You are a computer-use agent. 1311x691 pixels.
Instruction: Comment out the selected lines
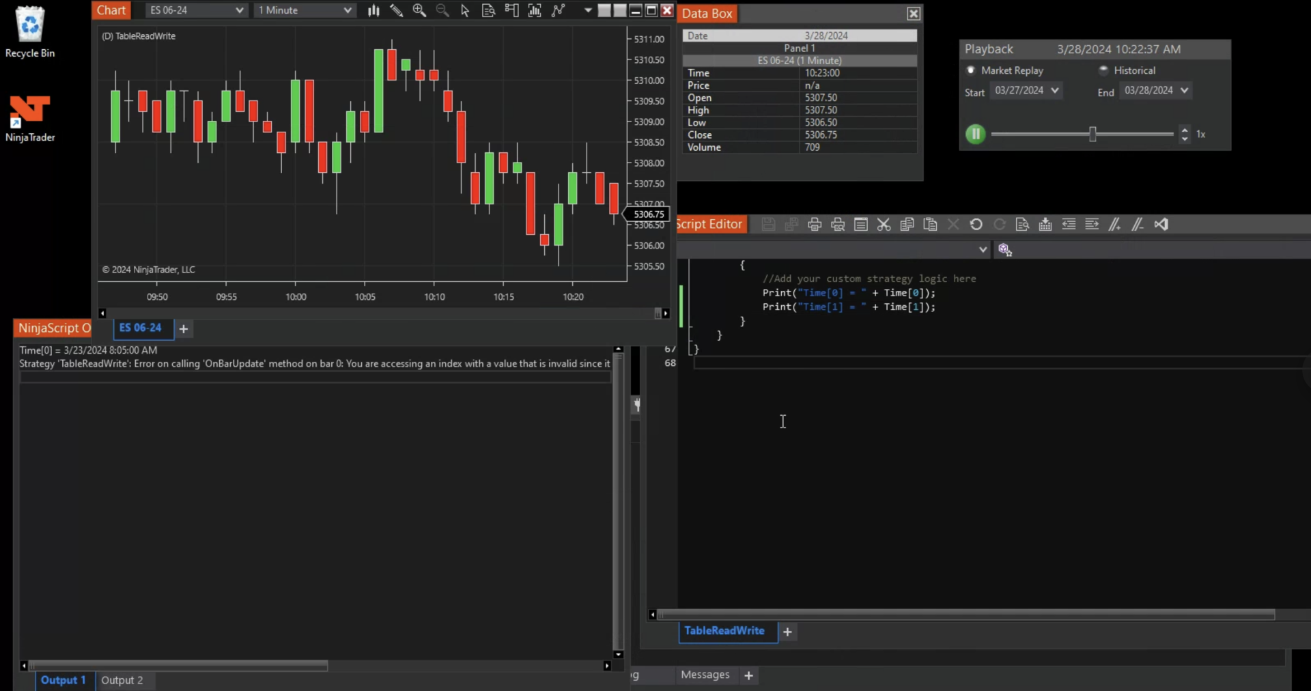point(1115,225)
